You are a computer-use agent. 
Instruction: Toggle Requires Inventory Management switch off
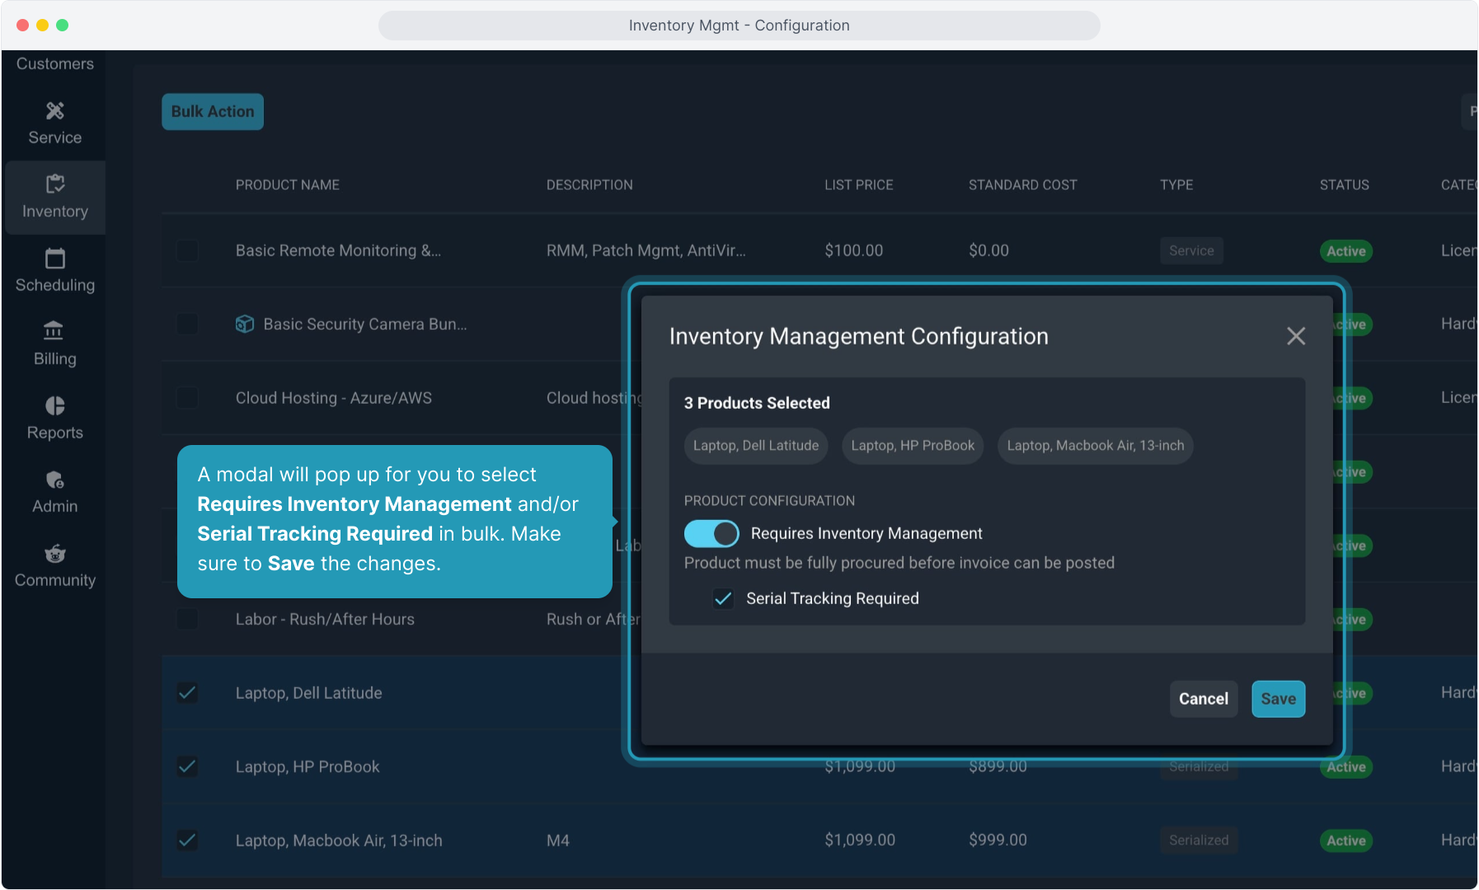[x=711, y=533]
